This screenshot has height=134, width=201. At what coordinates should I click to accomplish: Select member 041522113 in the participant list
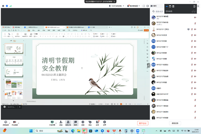point(175,112)
